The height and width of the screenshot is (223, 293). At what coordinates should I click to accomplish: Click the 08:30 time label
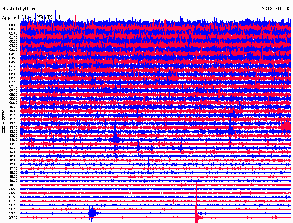(x=13, y=95)
